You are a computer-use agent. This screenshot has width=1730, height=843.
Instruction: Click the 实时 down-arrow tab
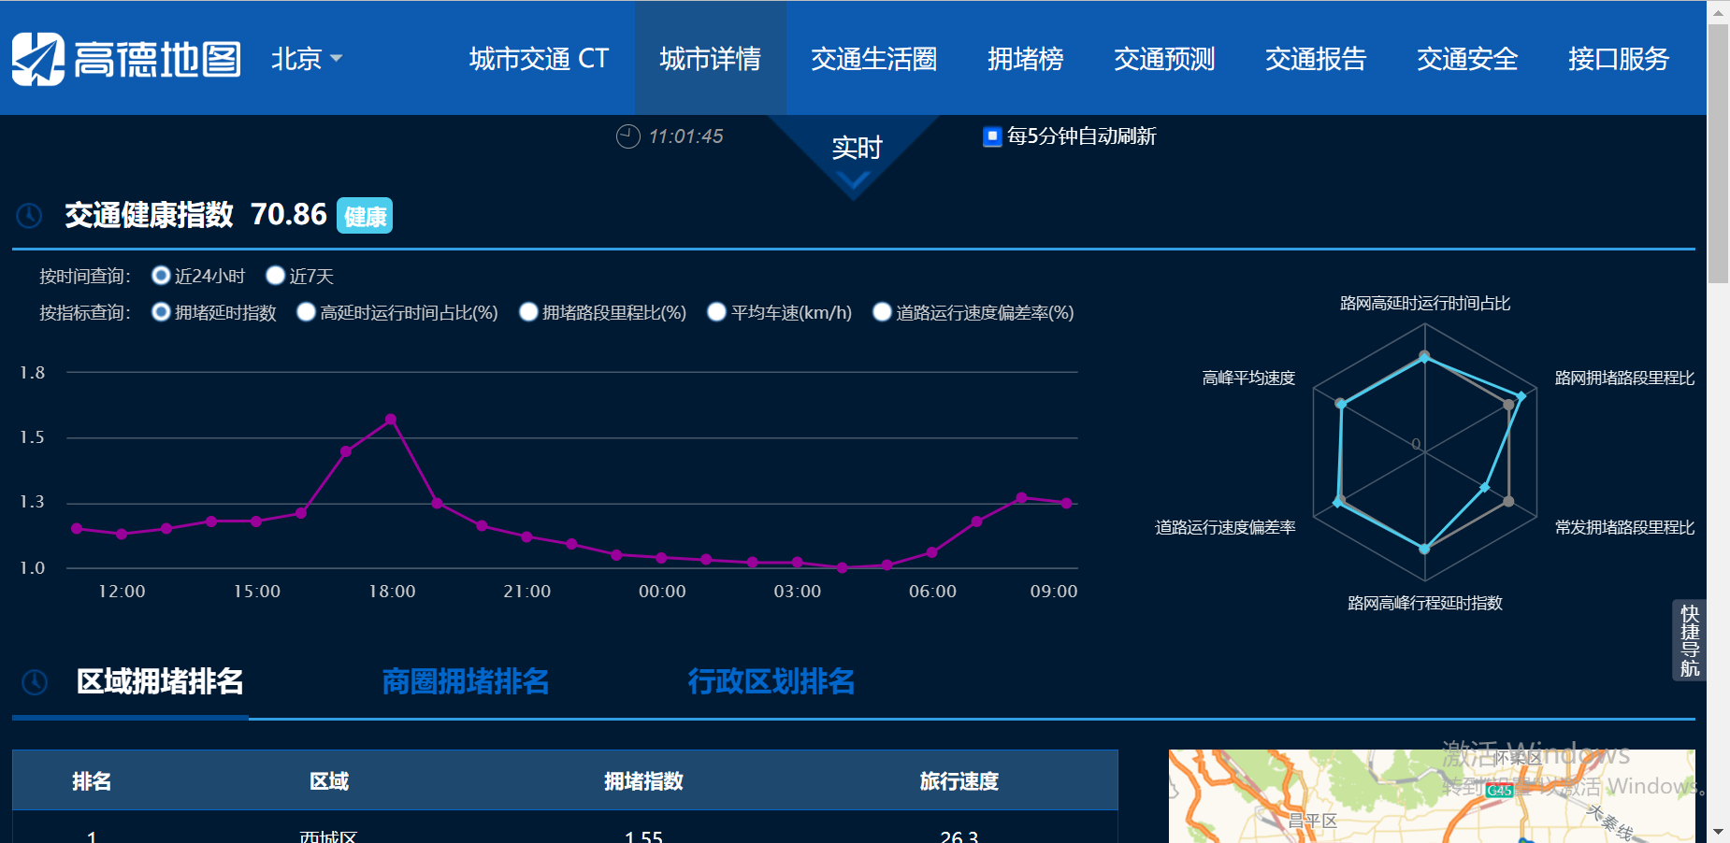(x=856, y=154)
